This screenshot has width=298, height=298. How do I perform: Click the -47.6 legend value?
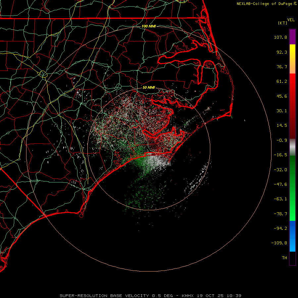280,184
